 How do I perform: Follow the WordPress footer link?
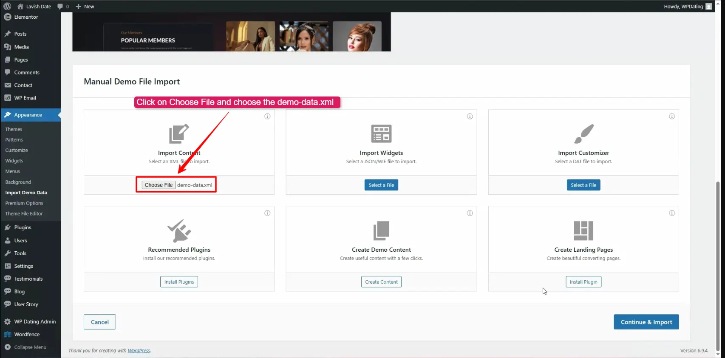(x=139, y=351)
